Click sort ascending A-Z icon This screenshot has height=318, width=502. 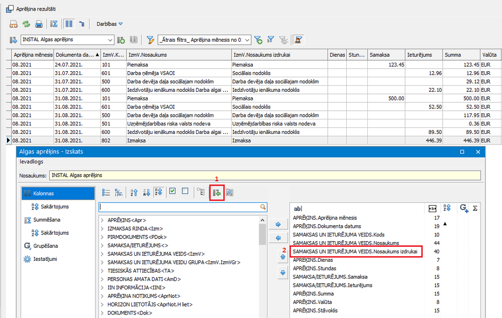pyautogui.click(x=134, y=193)
